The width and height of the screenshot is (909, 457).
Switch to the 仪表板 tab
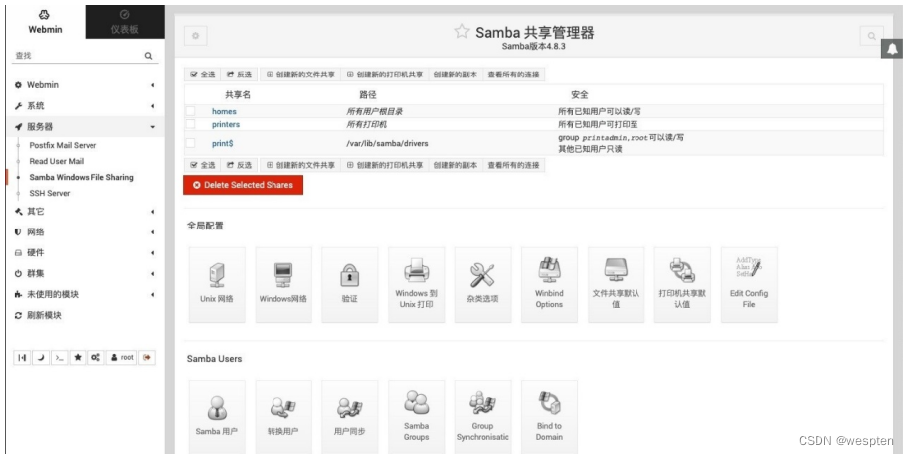pos(123,24)
